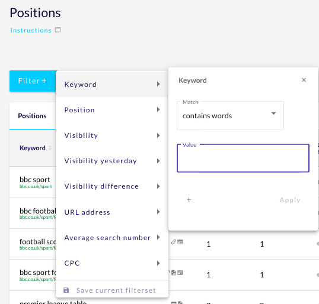Click the bbc footbal keyword row

(38, 211)
